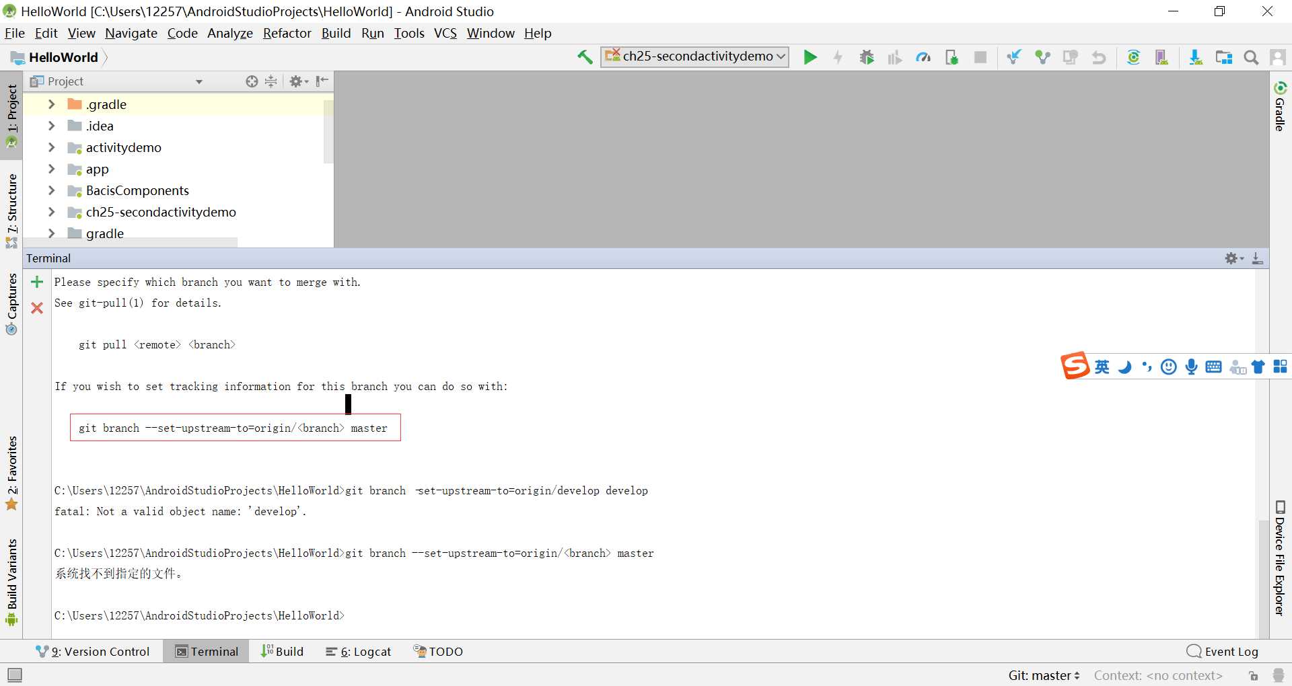This screenshot has width=1292, height=686.
Task: Click the Terminal tab at bottom
Action: [207, 651]
